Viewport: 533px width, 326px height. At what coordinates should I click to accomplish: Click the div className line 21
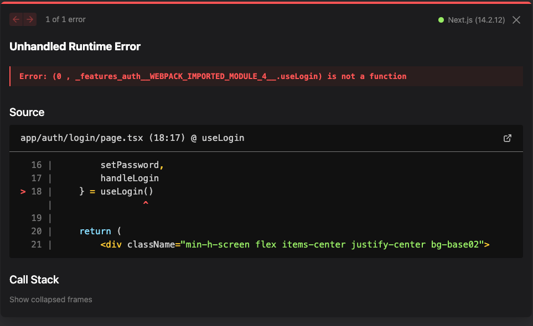pos(294,244)
